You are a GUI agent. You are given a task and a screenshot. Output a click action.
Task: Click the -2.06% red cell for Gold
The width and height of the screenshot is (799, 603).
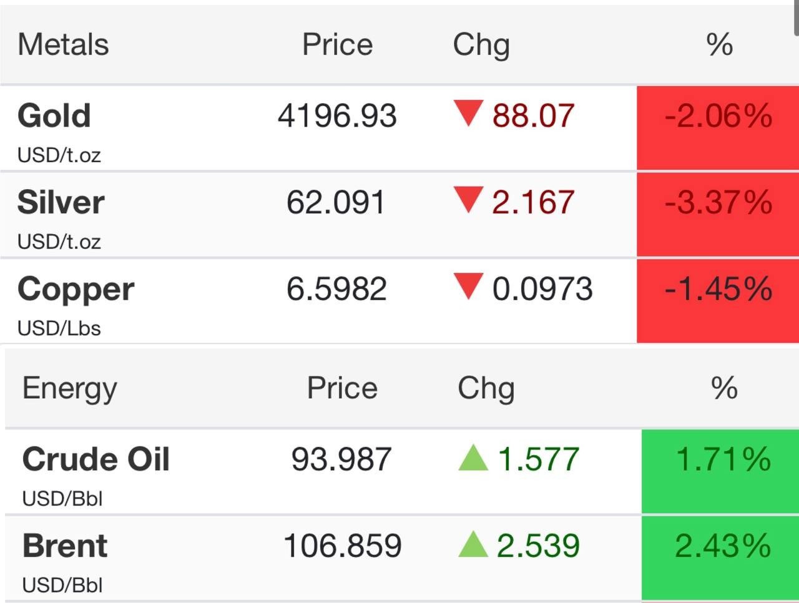click(718, 128)
